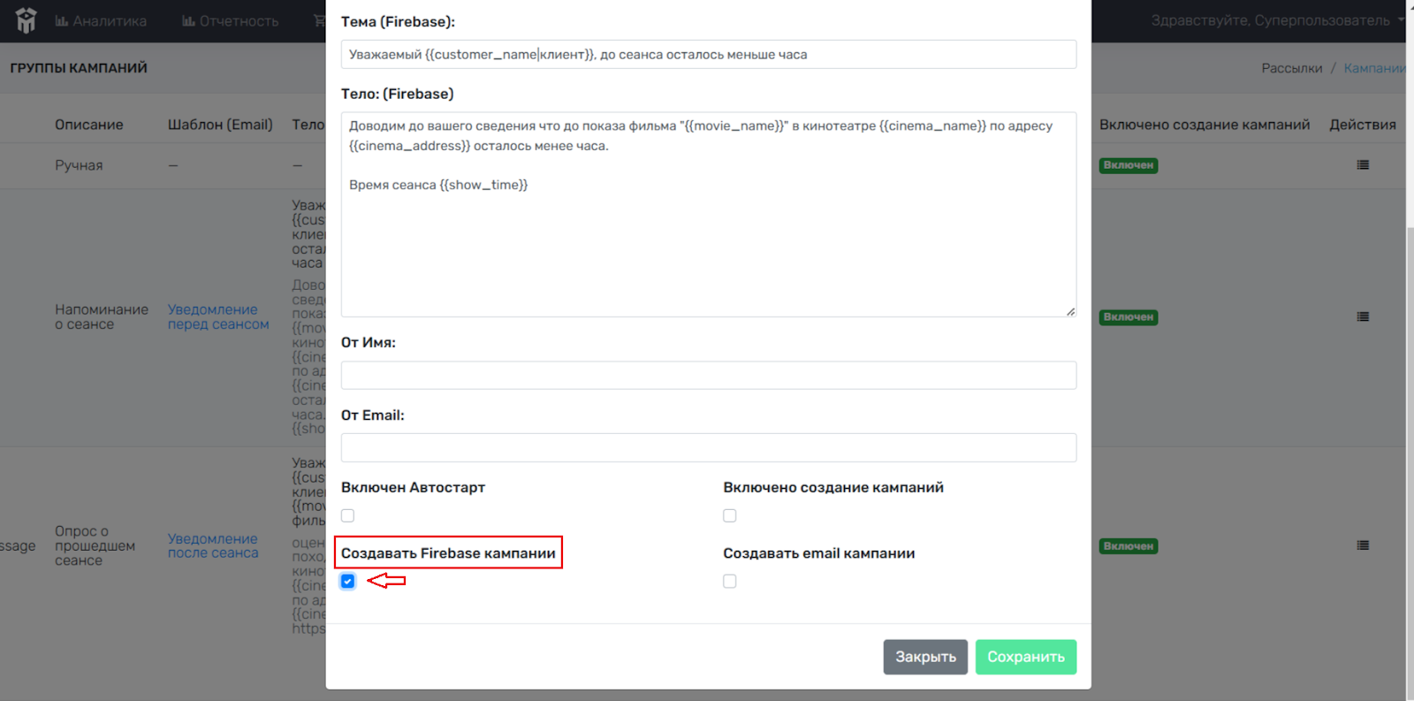The image size is (1414, 701).
Task: Click the Аналитика chart icon in navbar
Action: pyautogui.click(x=62, y=20)
